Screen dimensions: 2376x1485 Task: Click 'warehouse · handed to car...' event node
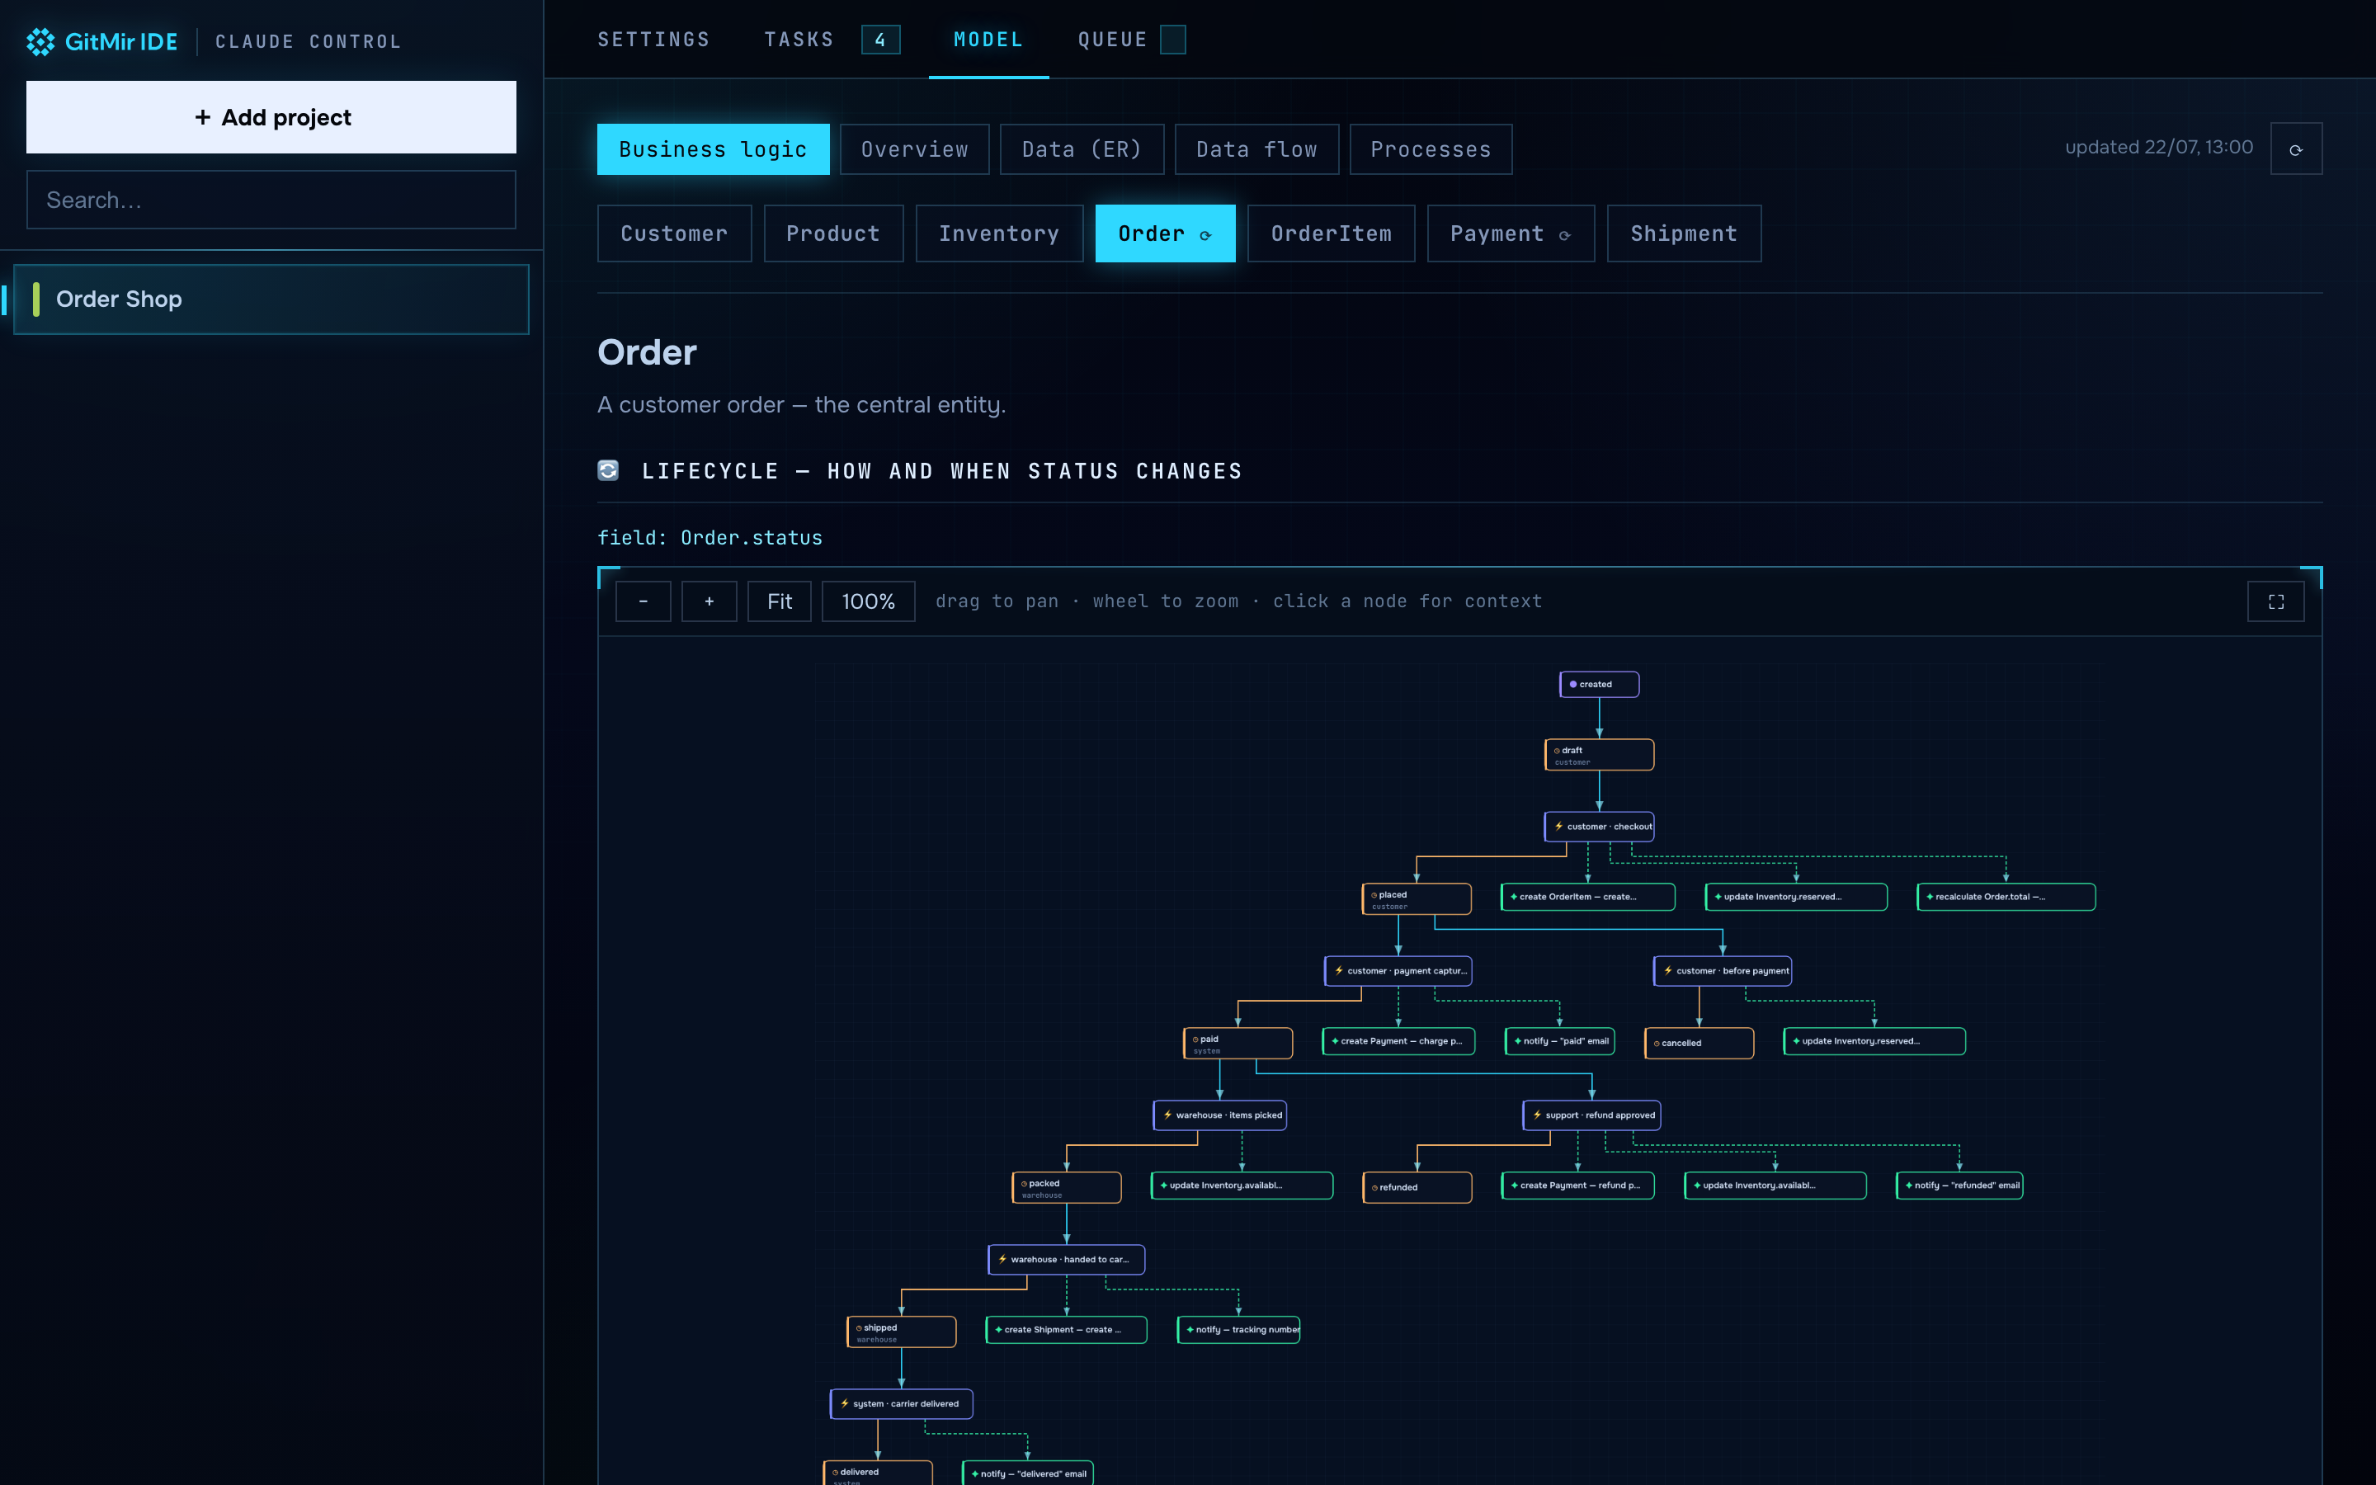point(1066,1260)
